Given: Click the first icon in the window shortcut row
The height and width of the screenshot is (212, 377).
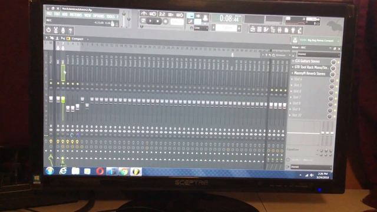Looking at the screenshot, I should (253, 29).
